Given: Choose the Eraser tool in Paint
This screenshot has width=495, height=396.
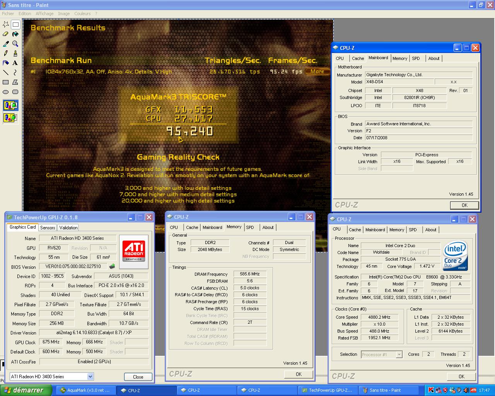Looking at the screenshot, I should tap(6, 34).
